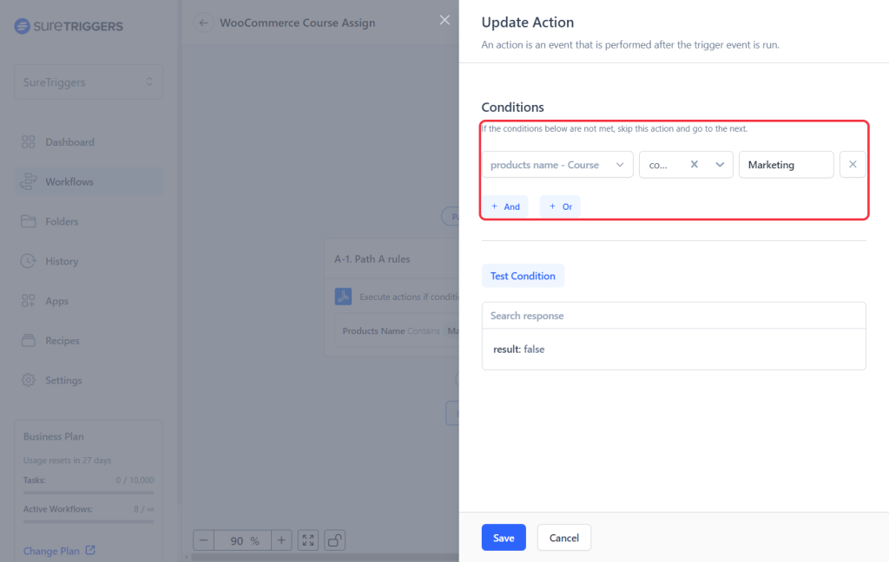Remove the Marketing condition row
Image resolution: width=889 pixels, height=562 pixels.
tap(853, 165)
